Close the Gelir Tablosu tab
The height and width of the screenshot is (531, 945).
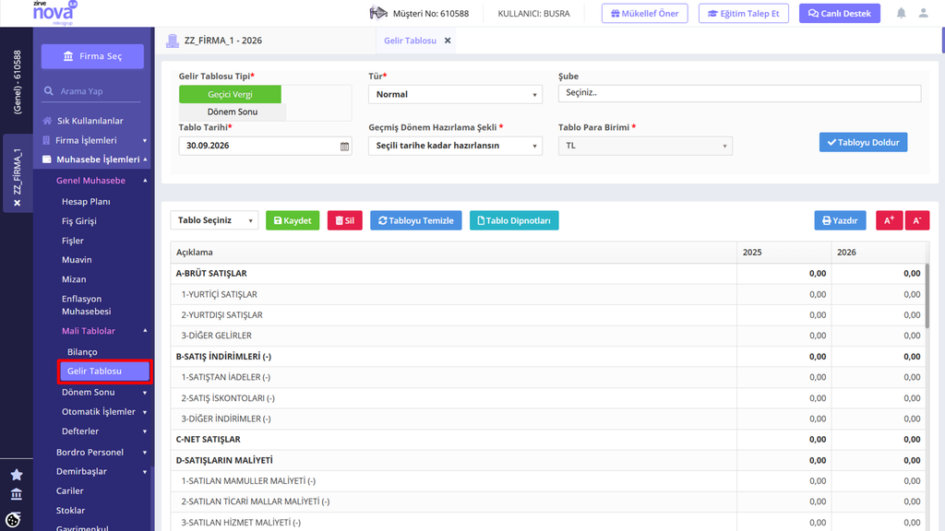pos(448,41)
